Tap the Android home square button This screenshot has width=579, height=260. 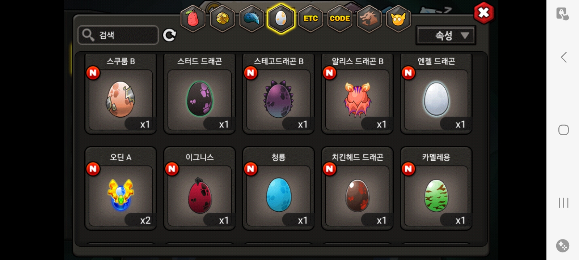point(563,130)
